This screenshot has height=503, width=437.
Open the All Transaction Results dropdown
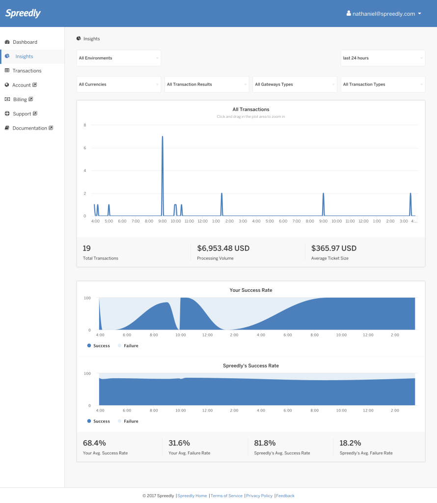(x=206, y=84)
